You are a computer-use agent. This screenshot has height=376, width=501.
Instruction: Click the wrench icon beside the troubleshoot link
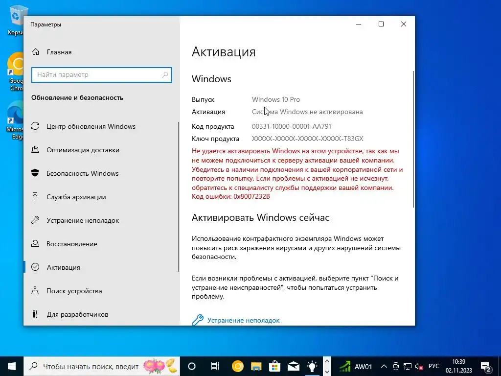pos(198,320)
